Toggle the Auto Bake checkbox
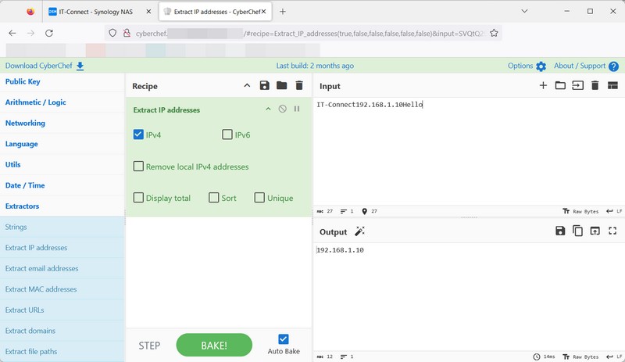 (x=284, y=339)
